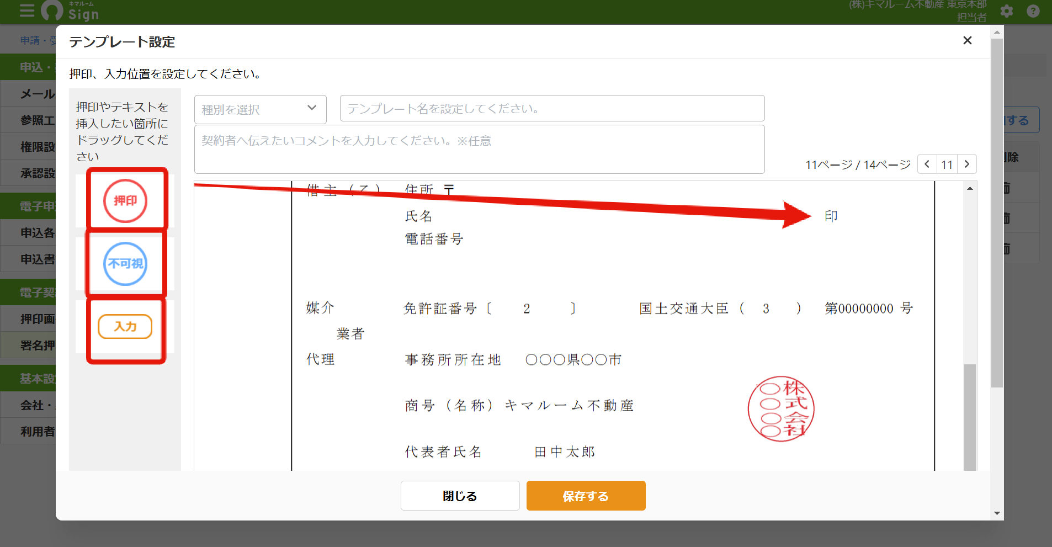Click the キマルーム不動産 name in document

click(569, 406)
